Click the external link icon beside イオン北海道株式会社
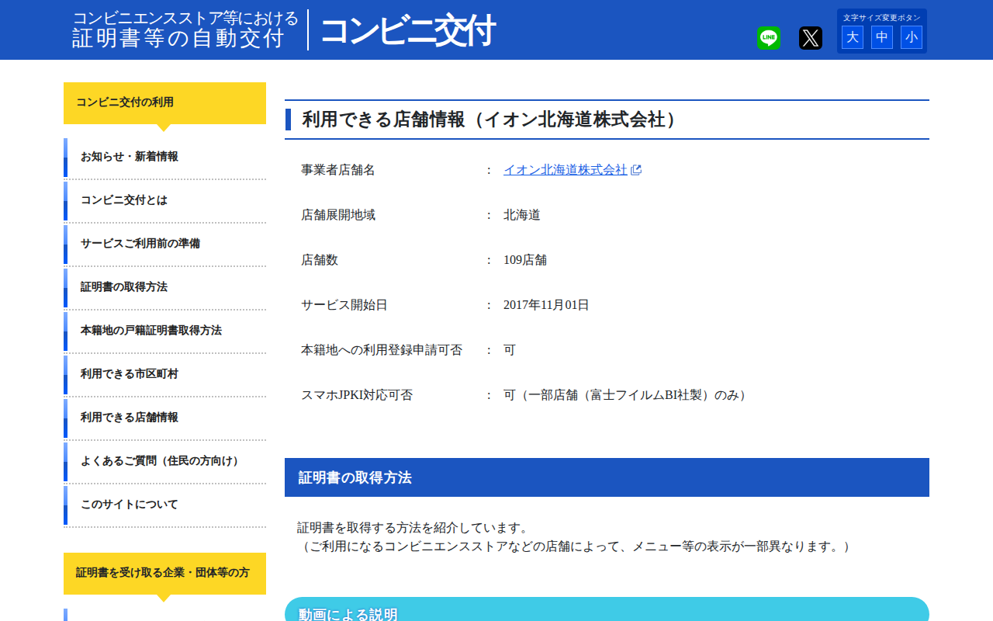This screenshot has height=621, width=993. (637, 169)
